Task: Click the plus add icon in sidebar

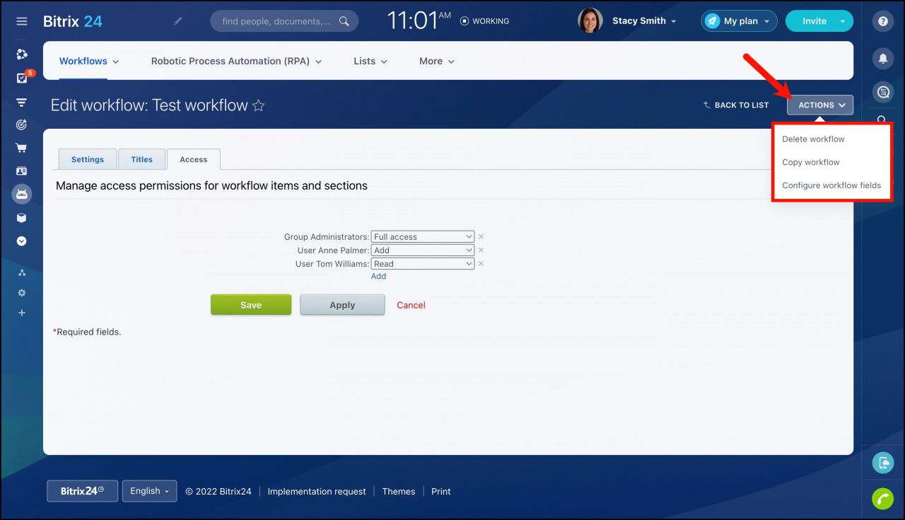Action: [x=22, y=313]
